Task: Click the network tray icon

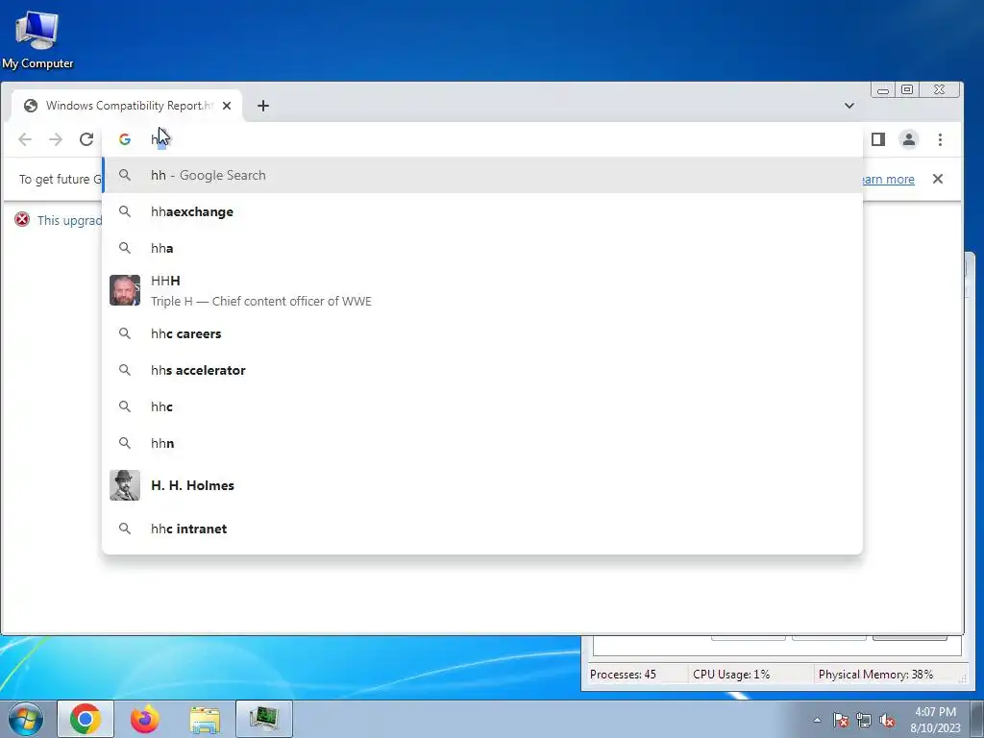Action: point(864,720)
